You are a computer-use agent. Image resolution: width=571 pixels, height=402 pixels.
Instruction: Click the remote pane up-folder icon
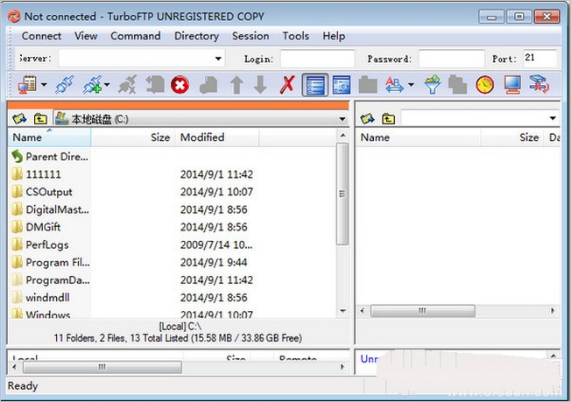[x=389, y=118]
